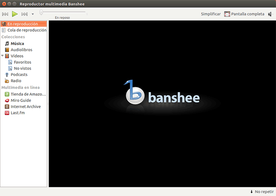The height and width of the screenshot is (196, 276).
Task: Click the Podcasts icon
Action: (x=7, y=75)
